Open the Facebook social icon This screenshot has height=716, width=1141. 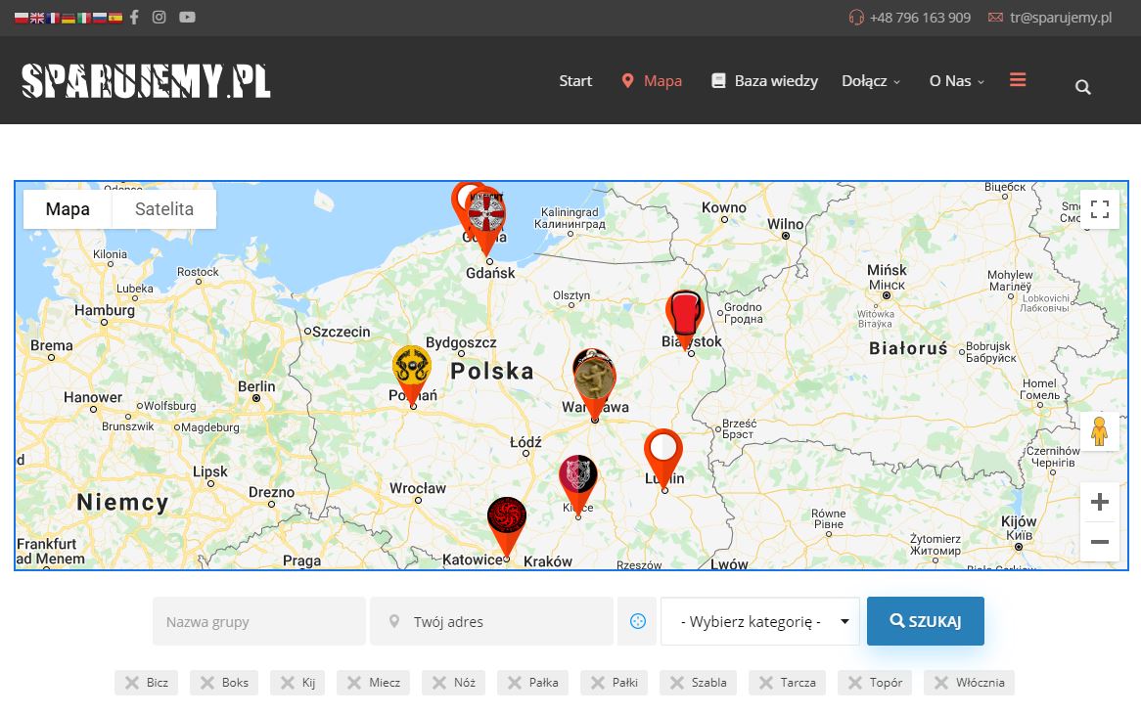(134, 17)
